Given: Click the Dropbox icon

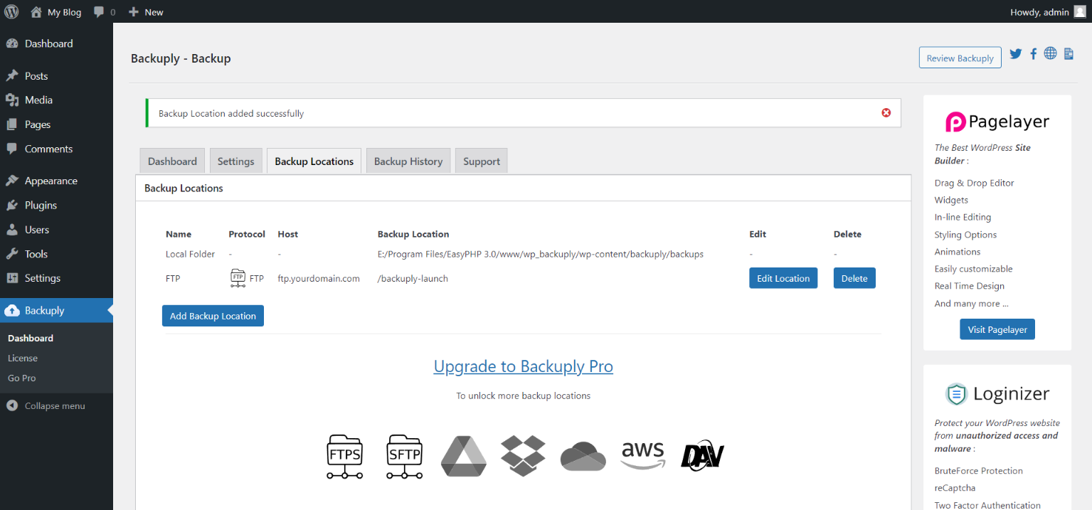Looking at the screenshot, I should [523, 456].
